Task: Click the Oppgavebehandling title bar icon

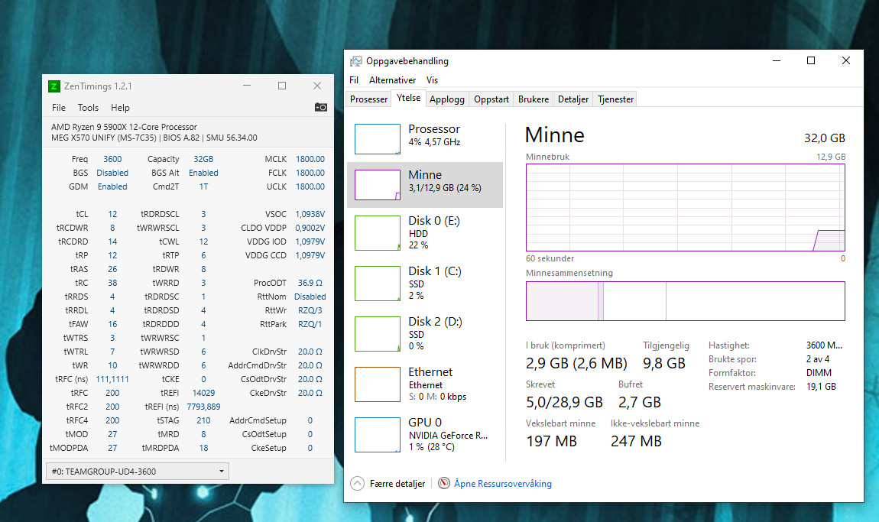Action: [356, 61]
